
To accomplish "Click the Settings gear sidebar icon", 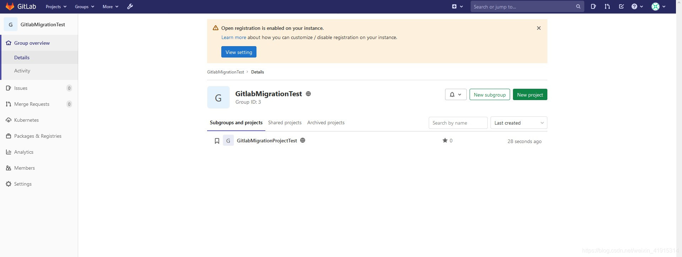I will (9, 184).
